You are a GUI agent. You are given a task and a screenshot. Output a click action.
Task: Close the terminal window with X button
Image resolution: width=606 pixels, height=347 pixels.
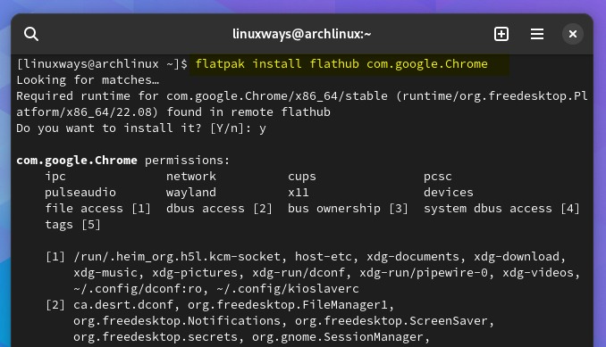573,34
